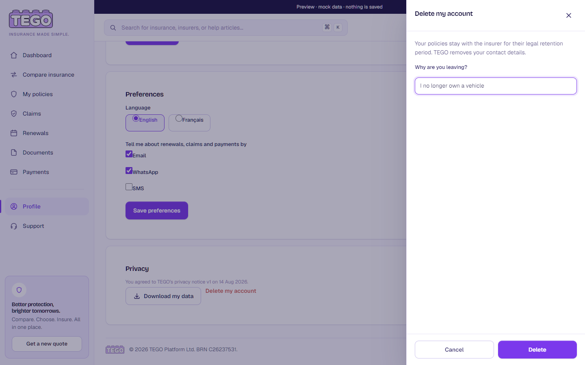Click the Profile user icon
This screenshot has width=585, height=365.
pos(14,206)
